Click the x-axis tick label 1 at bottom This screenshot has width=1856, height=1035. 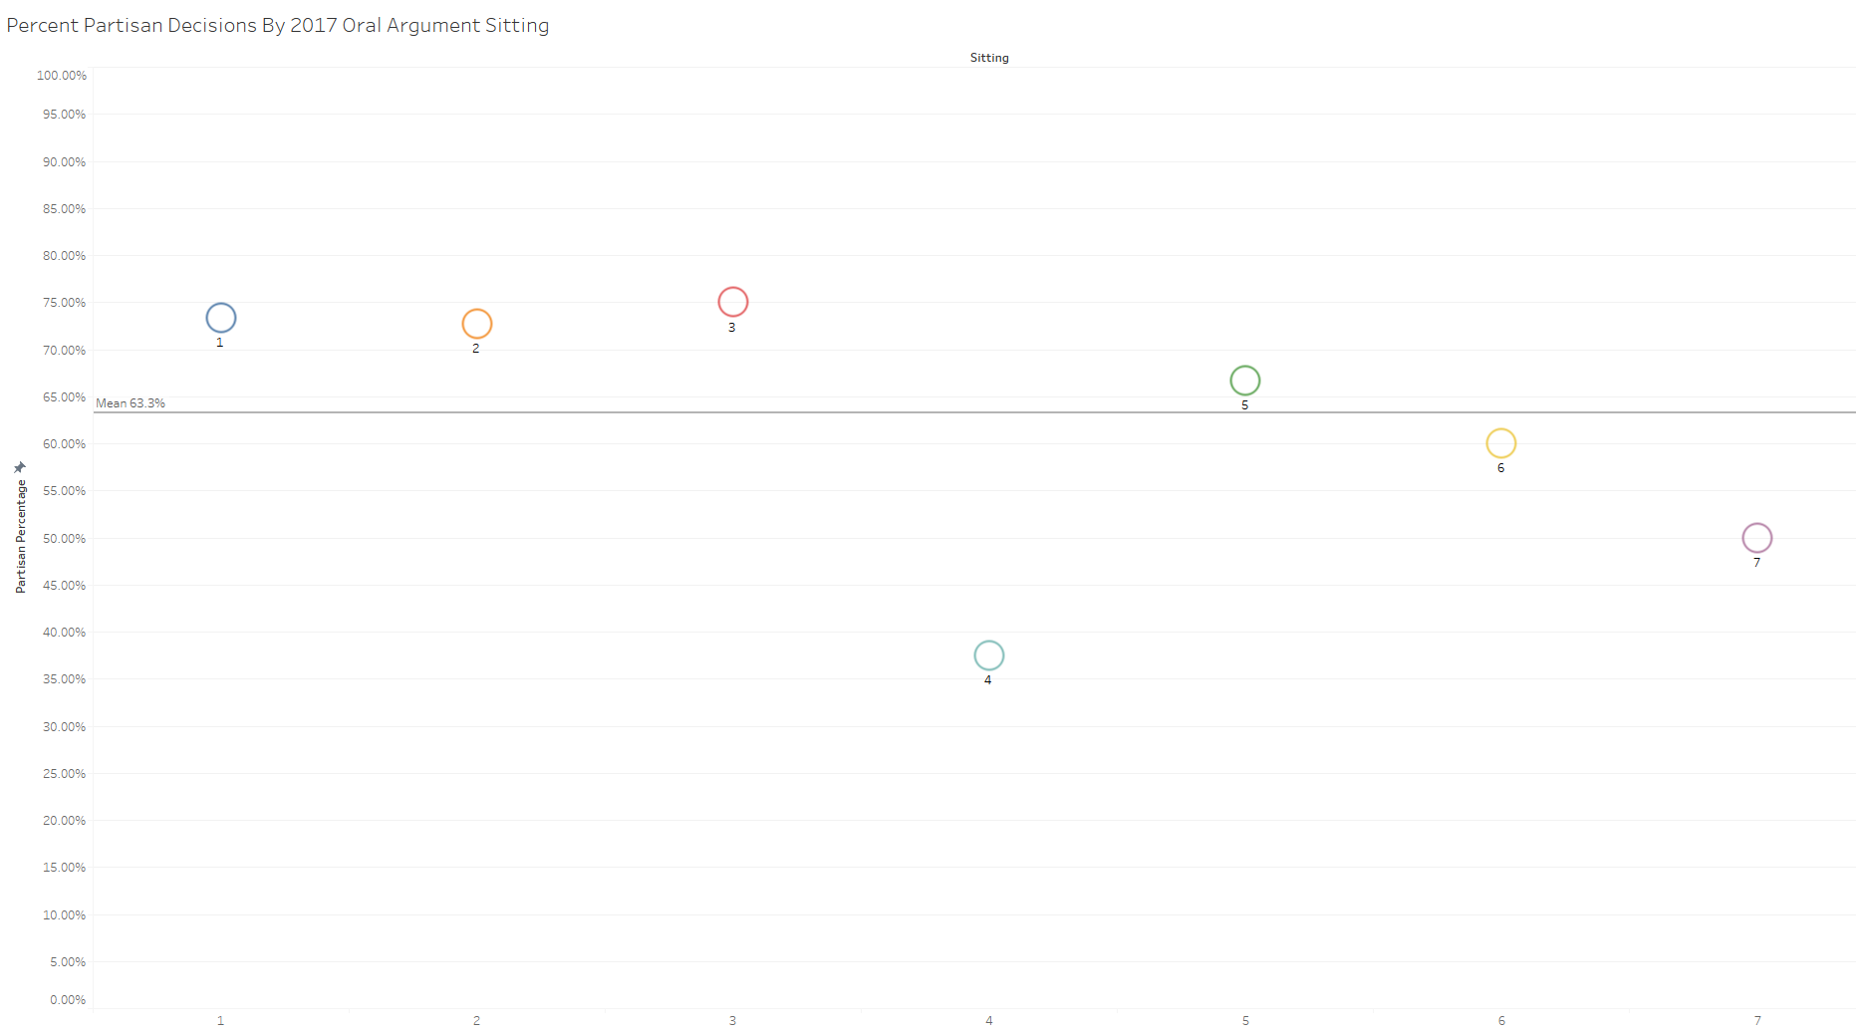(x=221, y=1021)
